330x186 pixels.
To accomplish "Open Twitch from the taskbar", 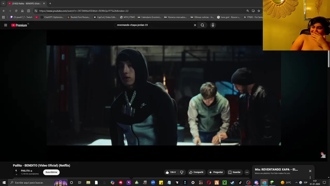I will point(129,183).
